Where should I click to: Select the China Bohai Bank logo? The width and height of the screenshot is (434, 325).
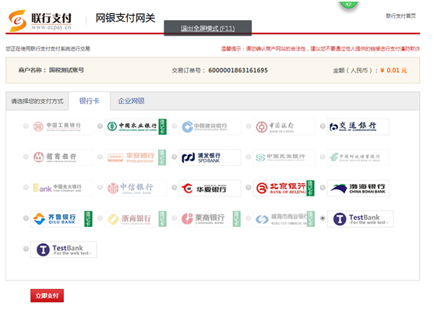pyautogui.click(x=358, y=188)
